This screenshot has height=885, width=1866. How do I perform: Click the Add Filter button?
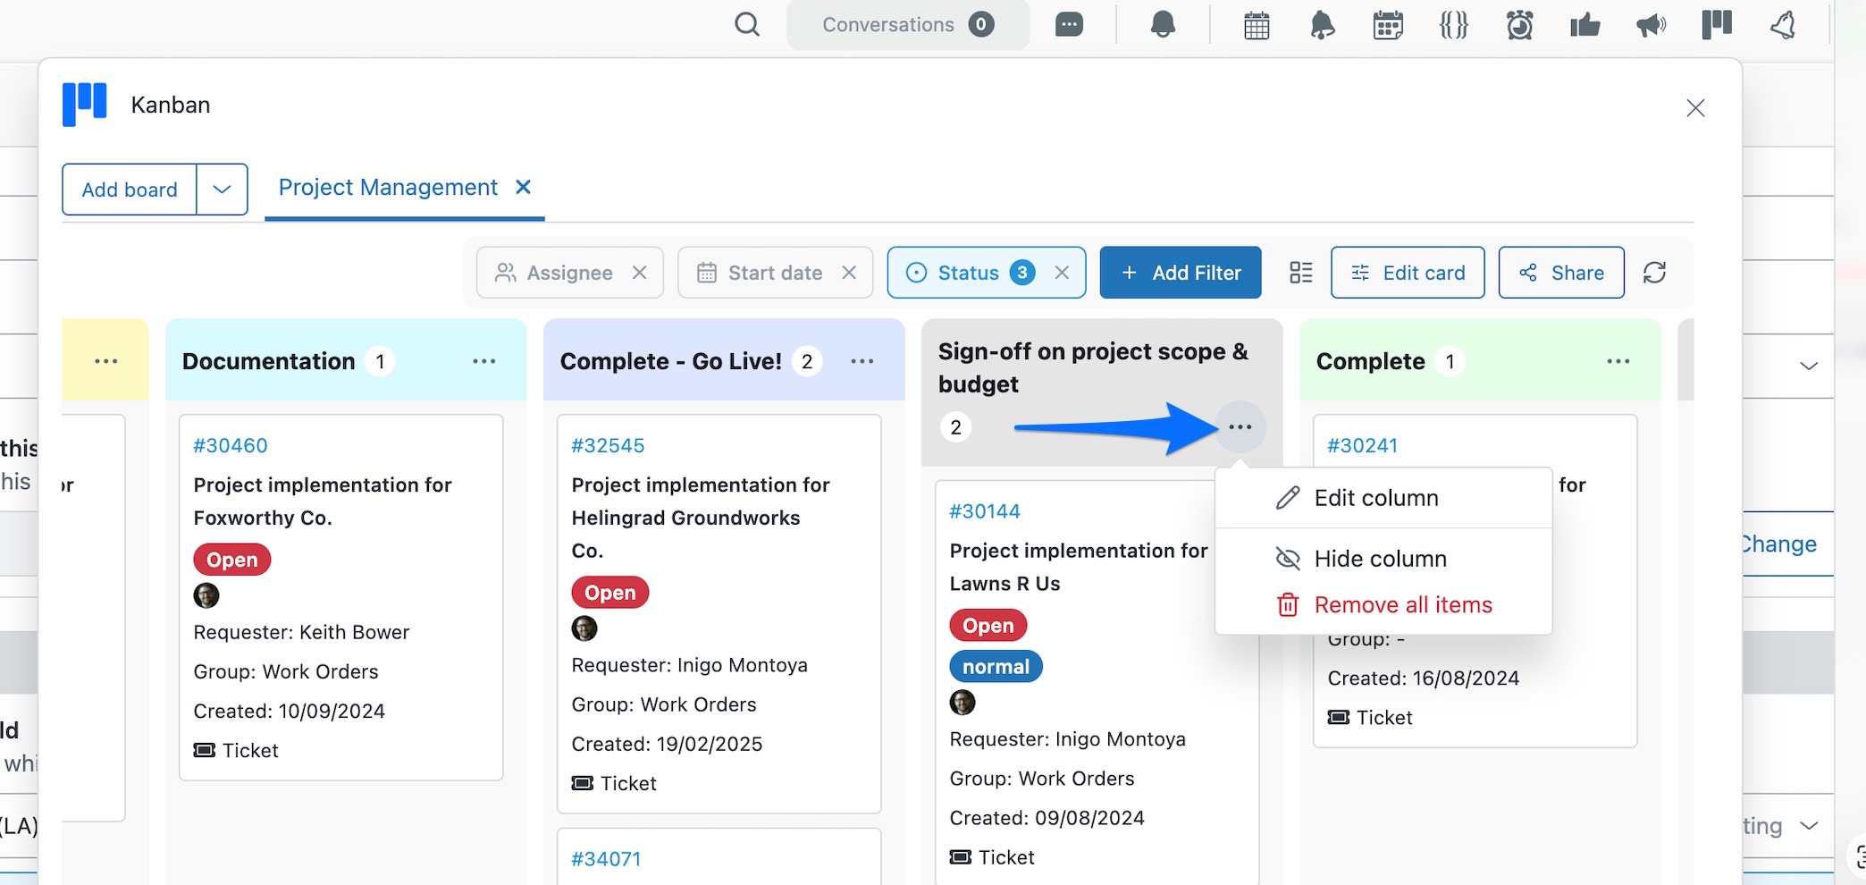click(1181, 273)
